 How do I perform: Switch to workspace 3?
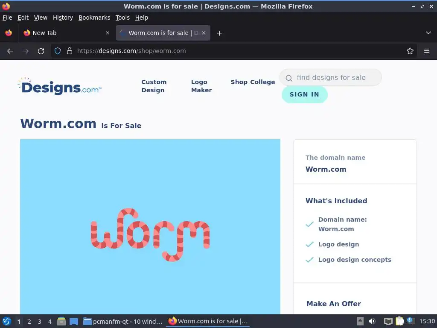pos(40,322)
